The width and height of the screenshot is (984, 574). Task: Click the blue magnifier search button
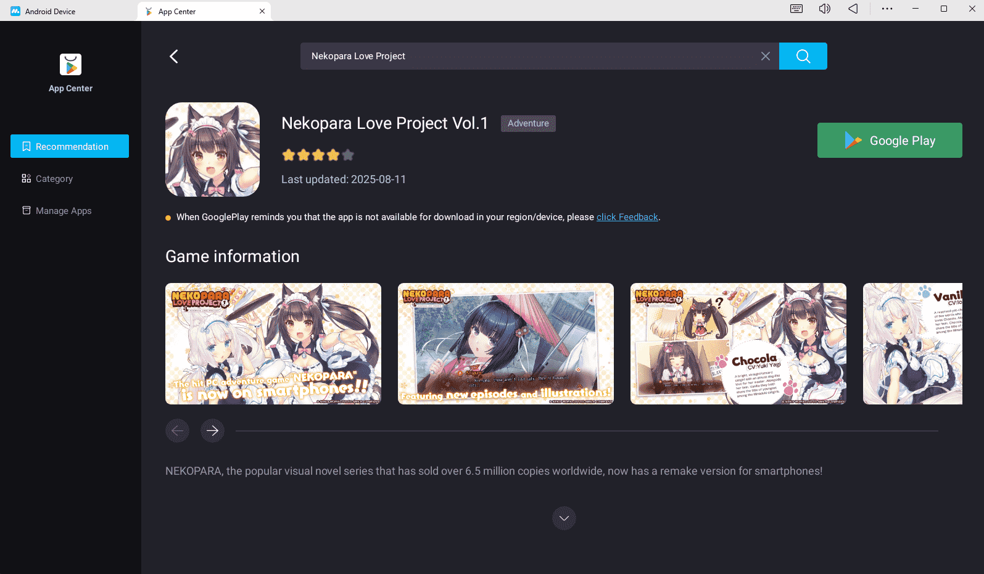pos(803,56)
